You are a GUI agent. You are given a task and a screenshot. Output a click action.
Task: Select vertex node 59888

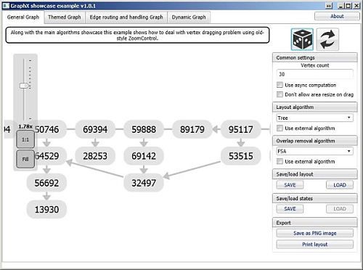144,129
